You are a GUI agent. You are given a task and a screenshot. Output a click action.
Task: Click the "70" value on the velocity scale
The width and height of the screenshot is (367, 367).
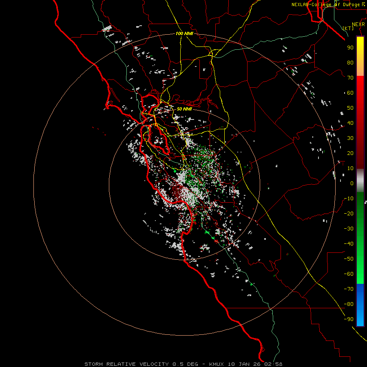(350, 78)
